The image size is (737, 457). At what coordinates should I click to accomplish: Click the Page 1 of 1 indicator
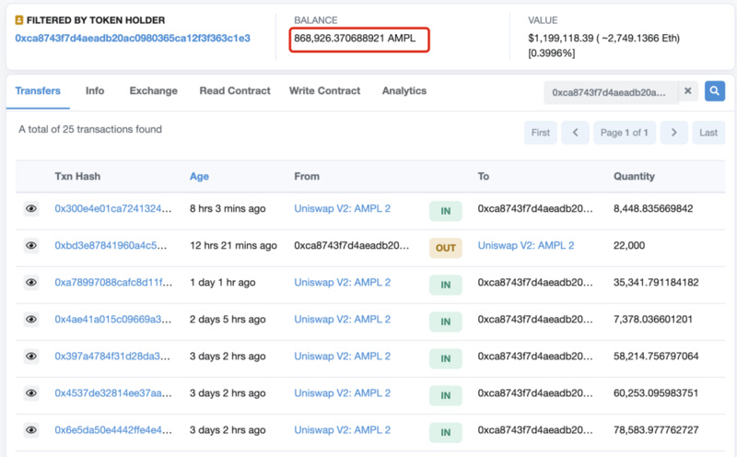click(x=625, y=133)
